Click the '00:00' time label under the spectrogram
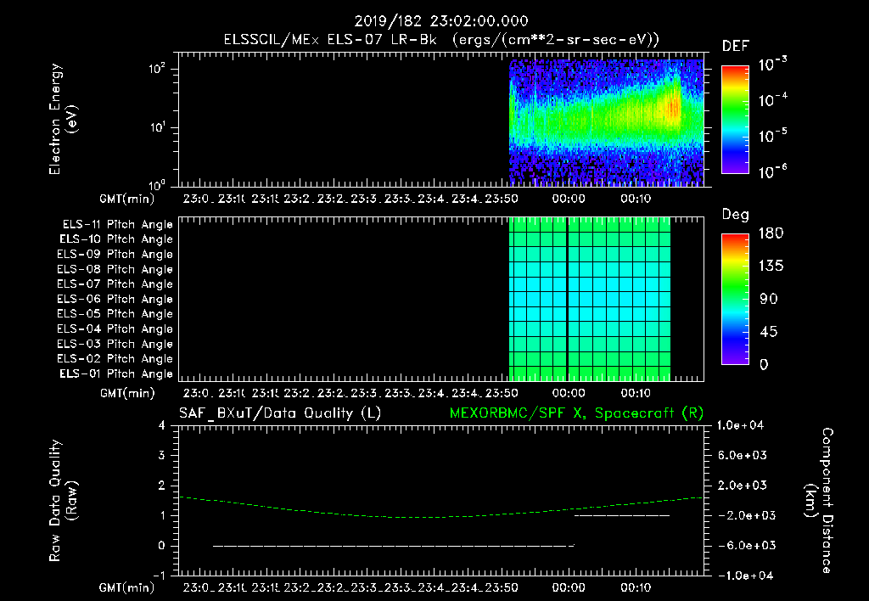Screen dimensions: 869x601 569,199
